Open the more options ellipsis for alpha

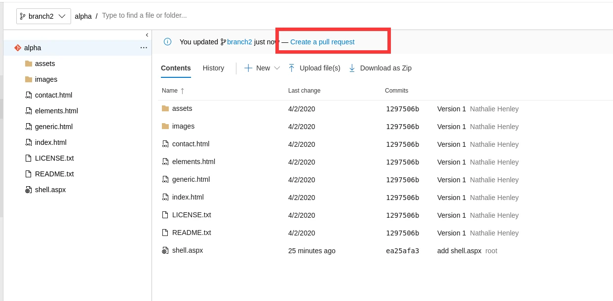(x=144, y=48)
